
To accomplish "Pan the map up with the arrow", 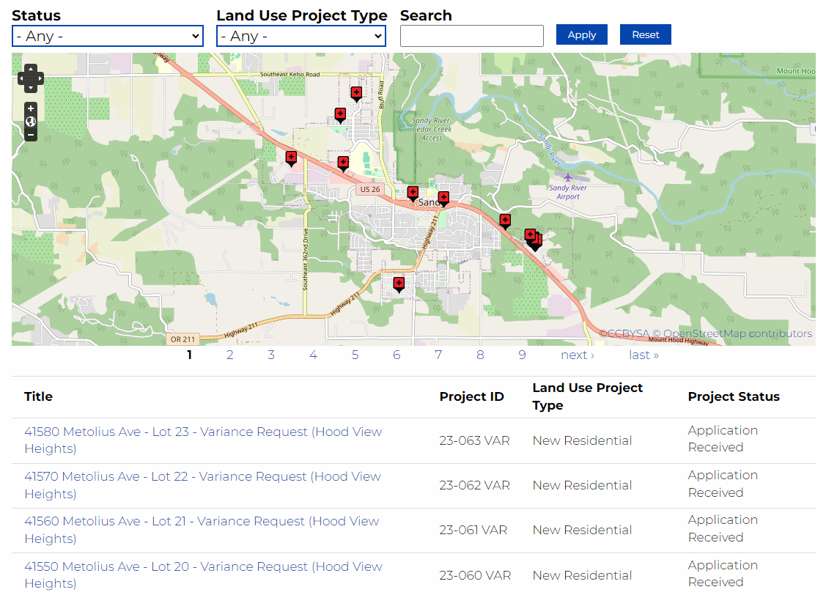I will 31,68.
